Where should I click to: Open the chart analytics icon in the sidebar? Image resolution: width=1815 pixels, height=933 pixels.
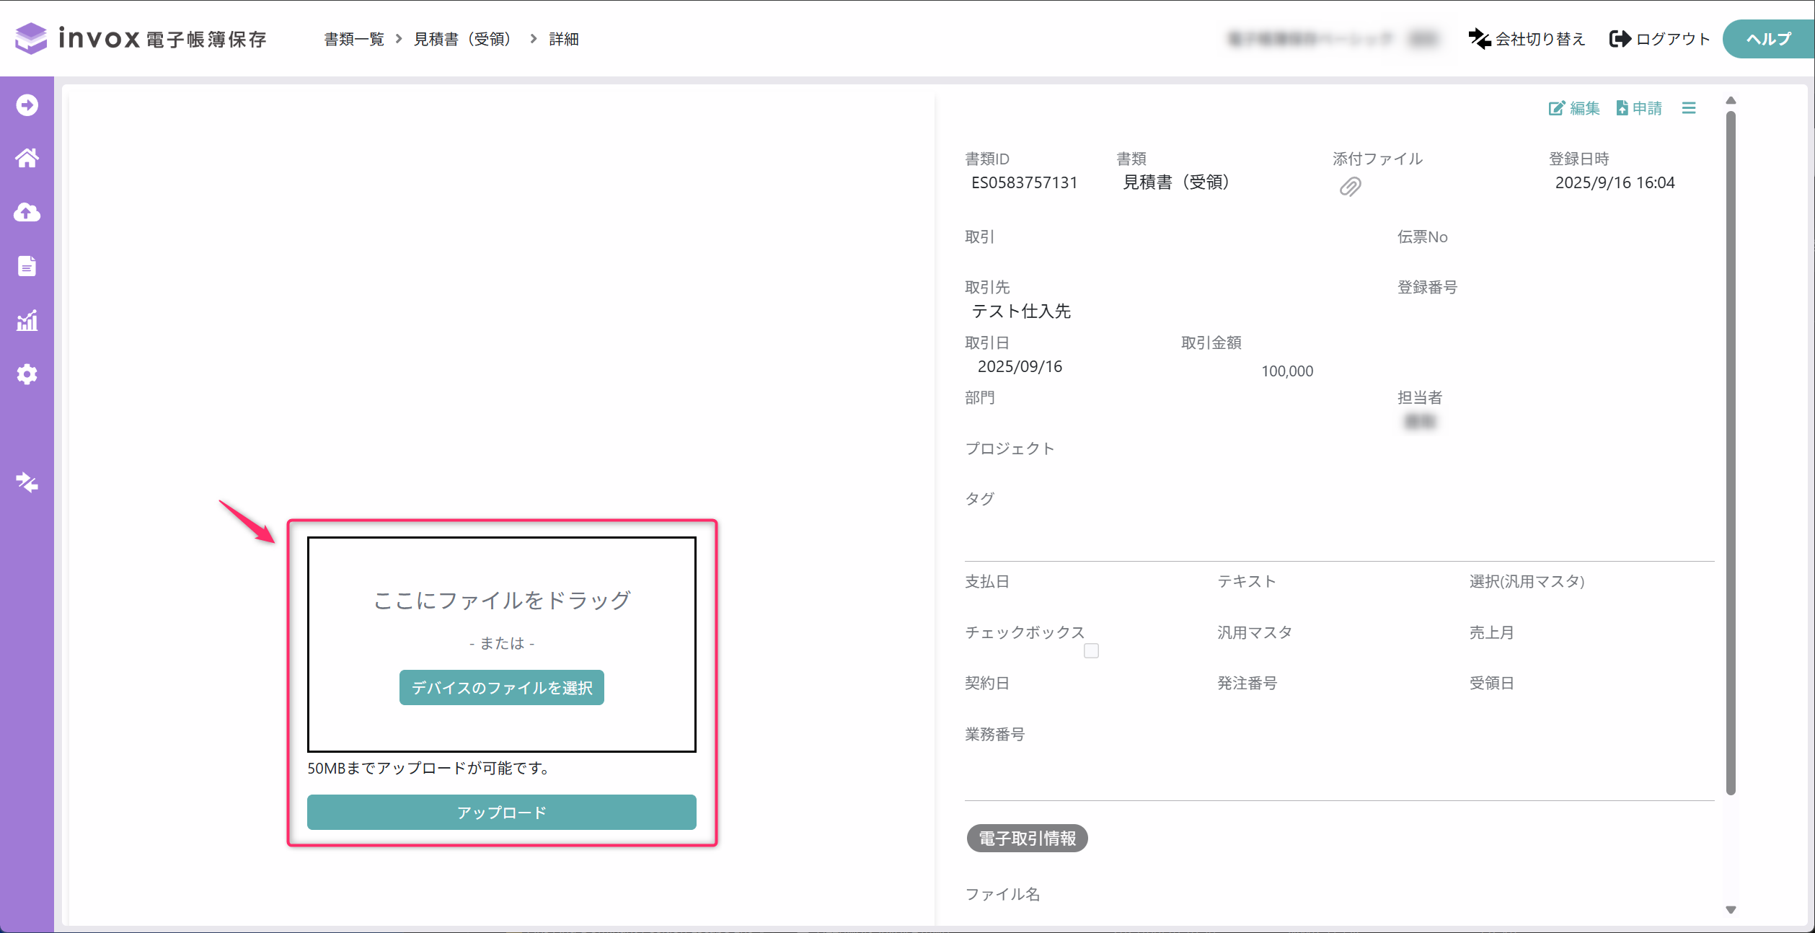27,320
